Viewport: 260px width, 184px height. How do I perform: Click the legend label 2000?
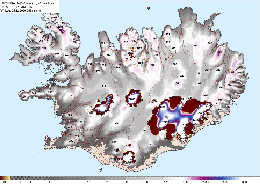(x=205, y=182)
